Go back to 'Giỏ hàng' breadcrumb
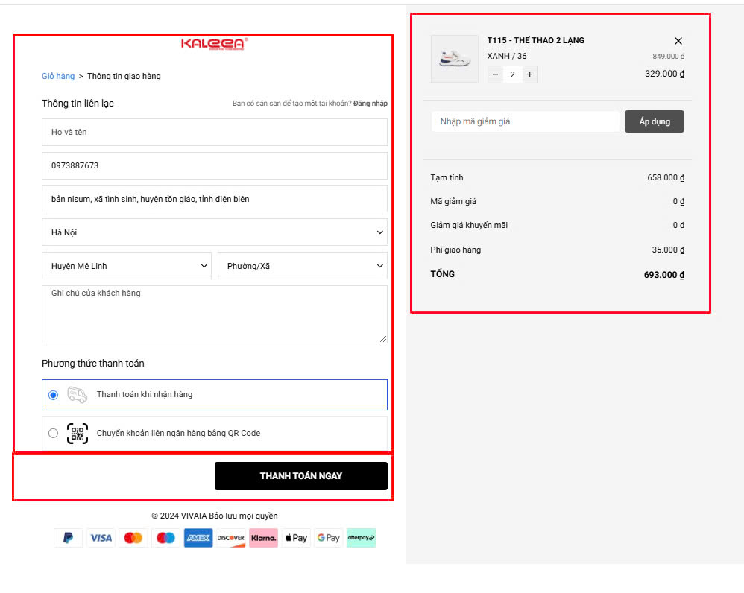 58,76
